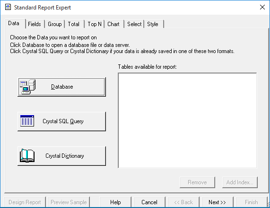Viewport: 270px width, 208px height.
Task: Click the Crystal SQL Query table icon
Action: [27, 121]
